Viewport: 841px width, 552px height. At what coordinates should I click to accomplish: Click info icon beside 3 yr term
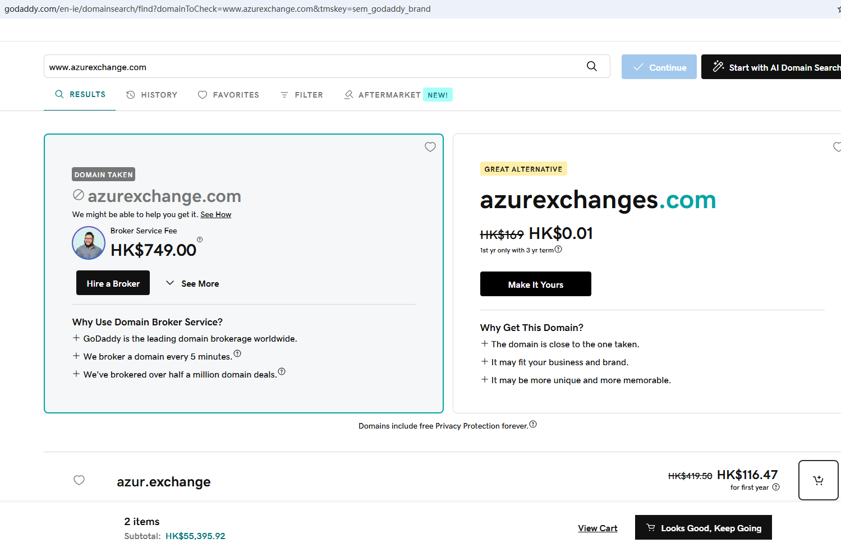558,250
